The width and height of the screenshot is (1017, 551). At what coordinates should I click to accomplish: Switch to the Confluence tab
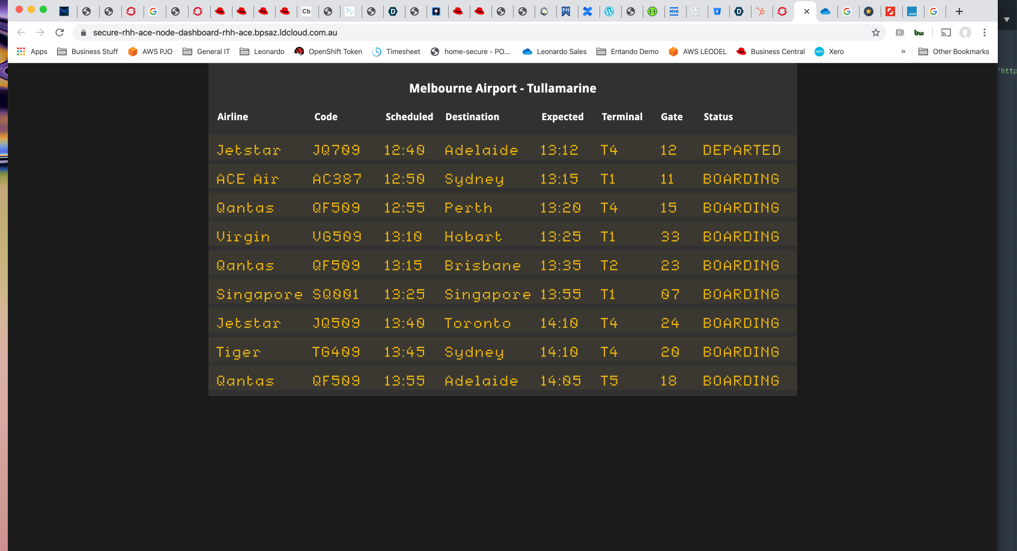pos(587,11)
